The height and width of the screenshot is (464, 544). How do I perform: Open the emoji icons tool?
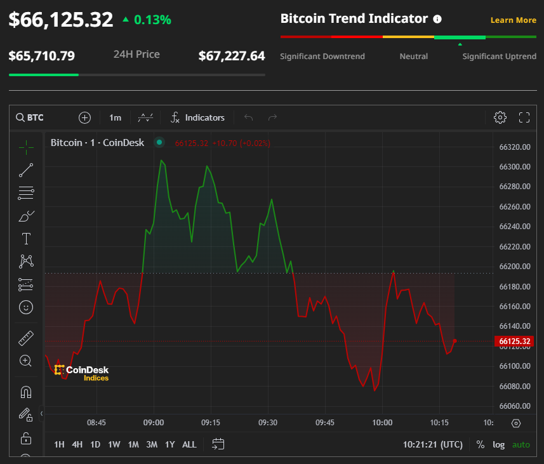(x=26, y=307)
